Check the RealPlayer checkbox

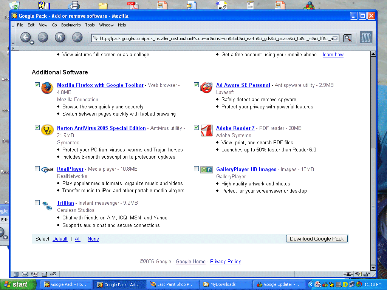point(37,169)
